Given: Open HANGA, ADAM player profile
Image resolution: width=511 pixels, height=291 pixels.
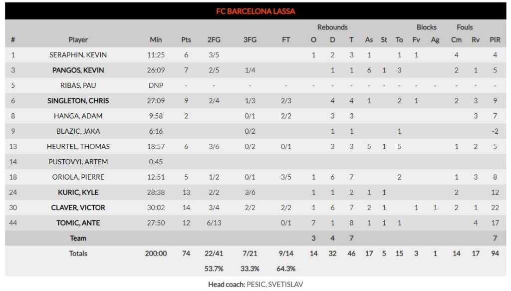Looking at the screenshot, I should [78, 116].
